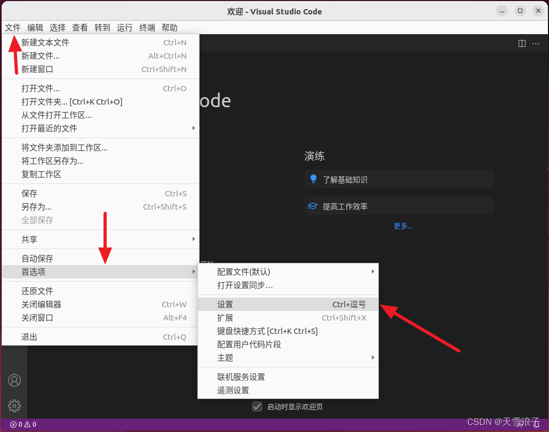Expand 主题 submenu arrow
549x432 pixels.
[x=373, y=357]
